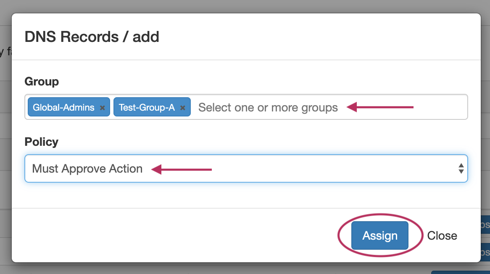
Task: Remove Global-Admins group with its x icon
Action: pyautogui.click(x=102, y=108)
